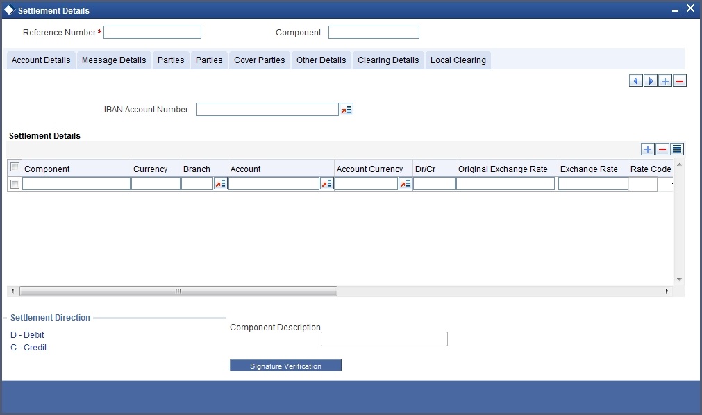Click Rate Code cell in first row
This screenshot has width=702, height=415.
coord(643,183)
